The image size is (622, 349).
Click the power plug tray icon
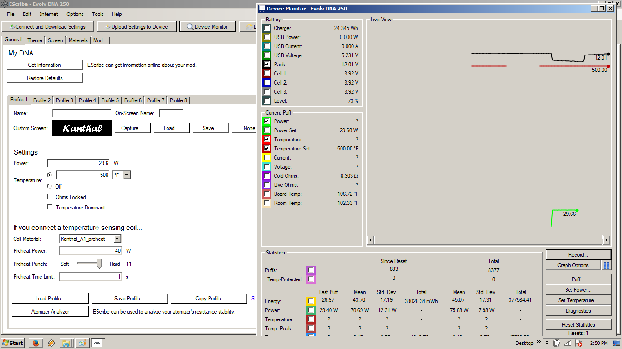coord(556,343)
